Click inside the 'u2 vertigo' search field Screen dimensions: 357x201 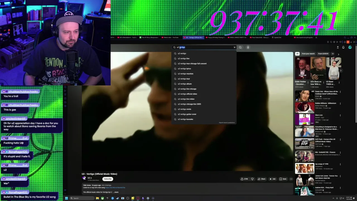pyautogui.click(x=204, y=47)
